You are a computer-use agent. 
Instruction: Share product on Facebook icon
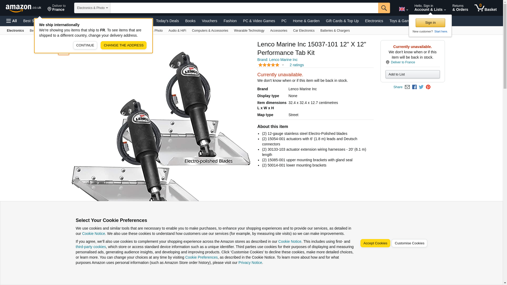414,87
